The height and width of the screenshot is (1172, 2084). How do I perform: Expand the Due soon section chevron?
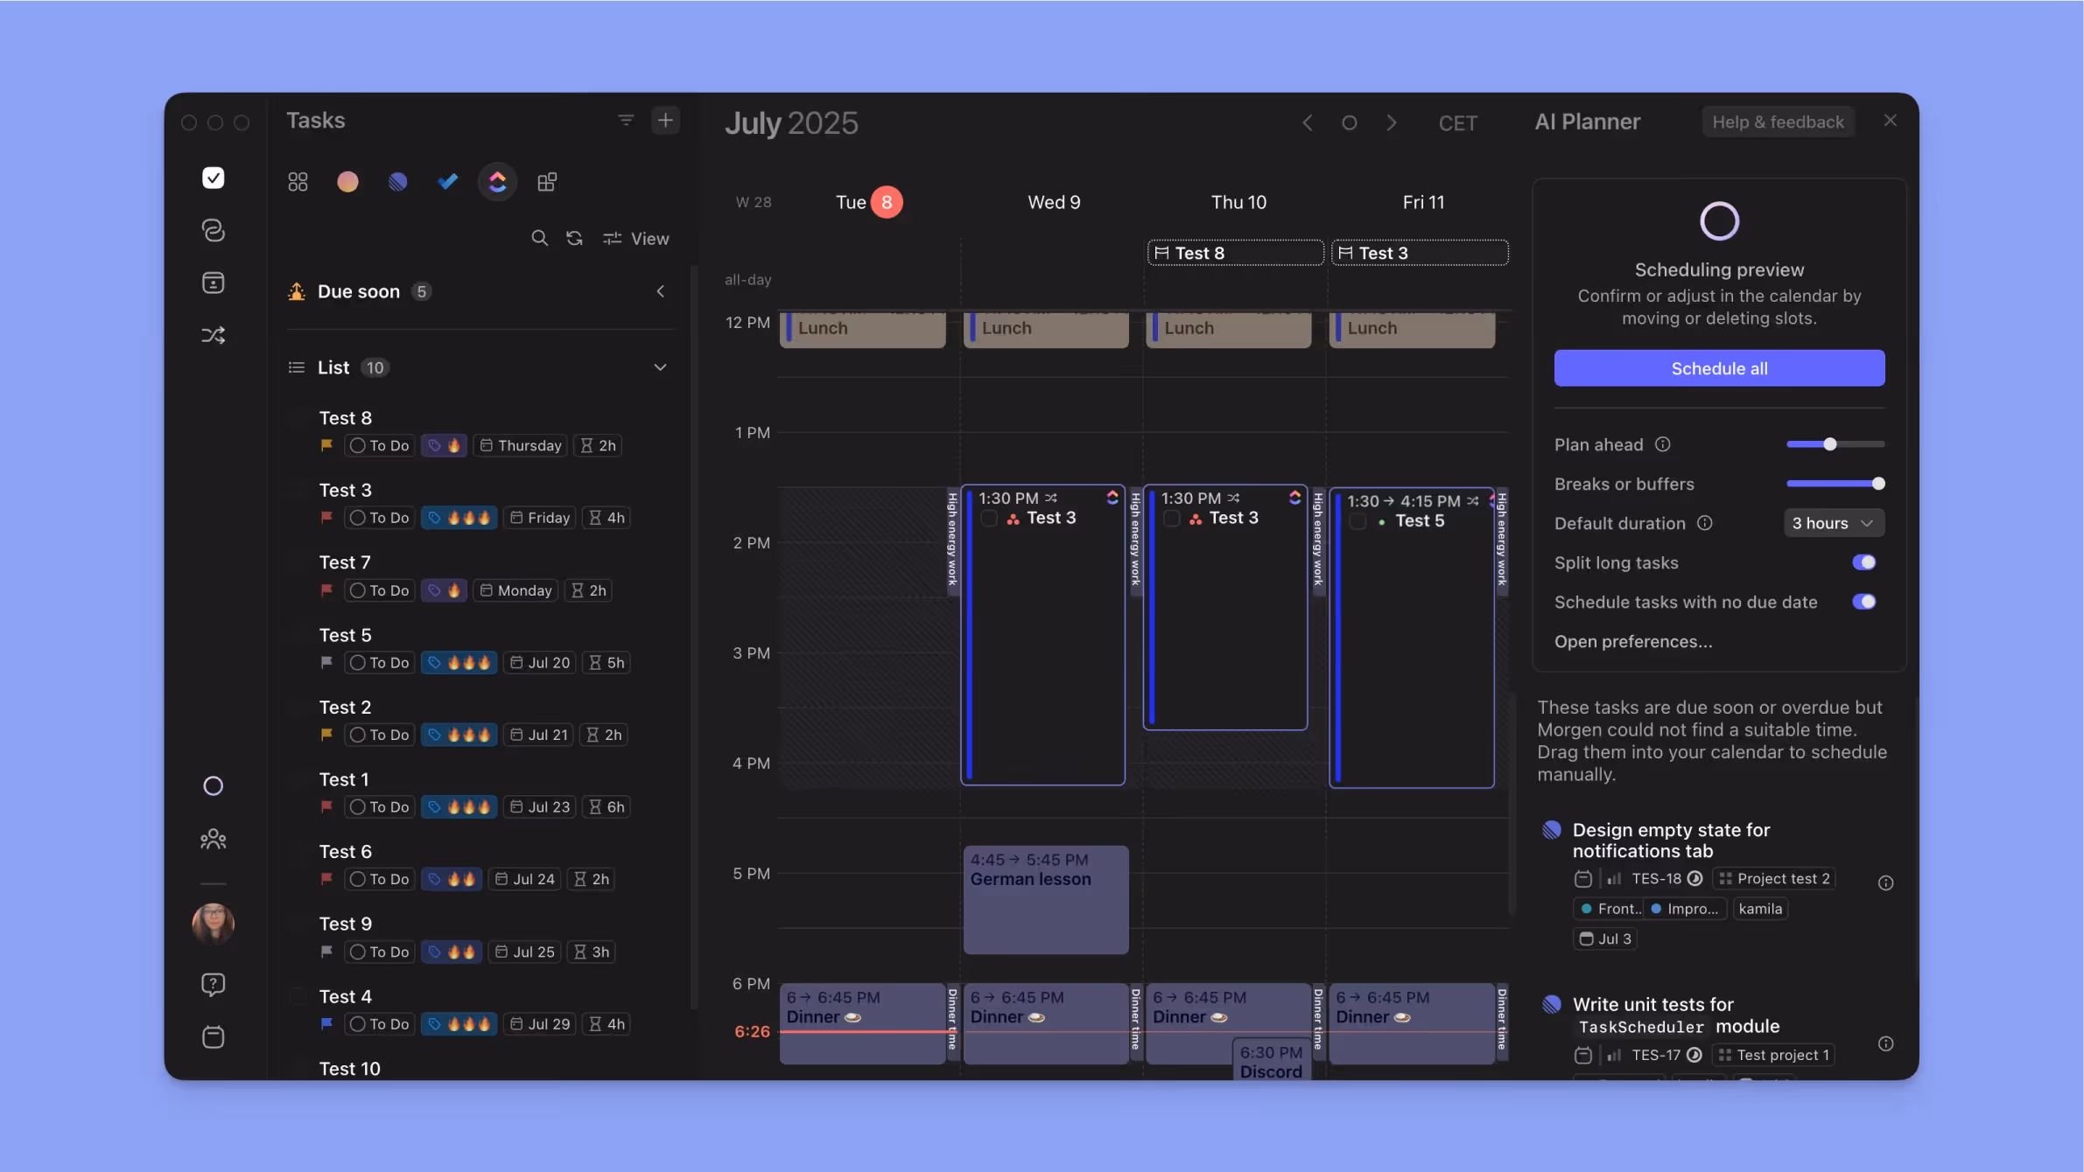(x=660, y=291)
